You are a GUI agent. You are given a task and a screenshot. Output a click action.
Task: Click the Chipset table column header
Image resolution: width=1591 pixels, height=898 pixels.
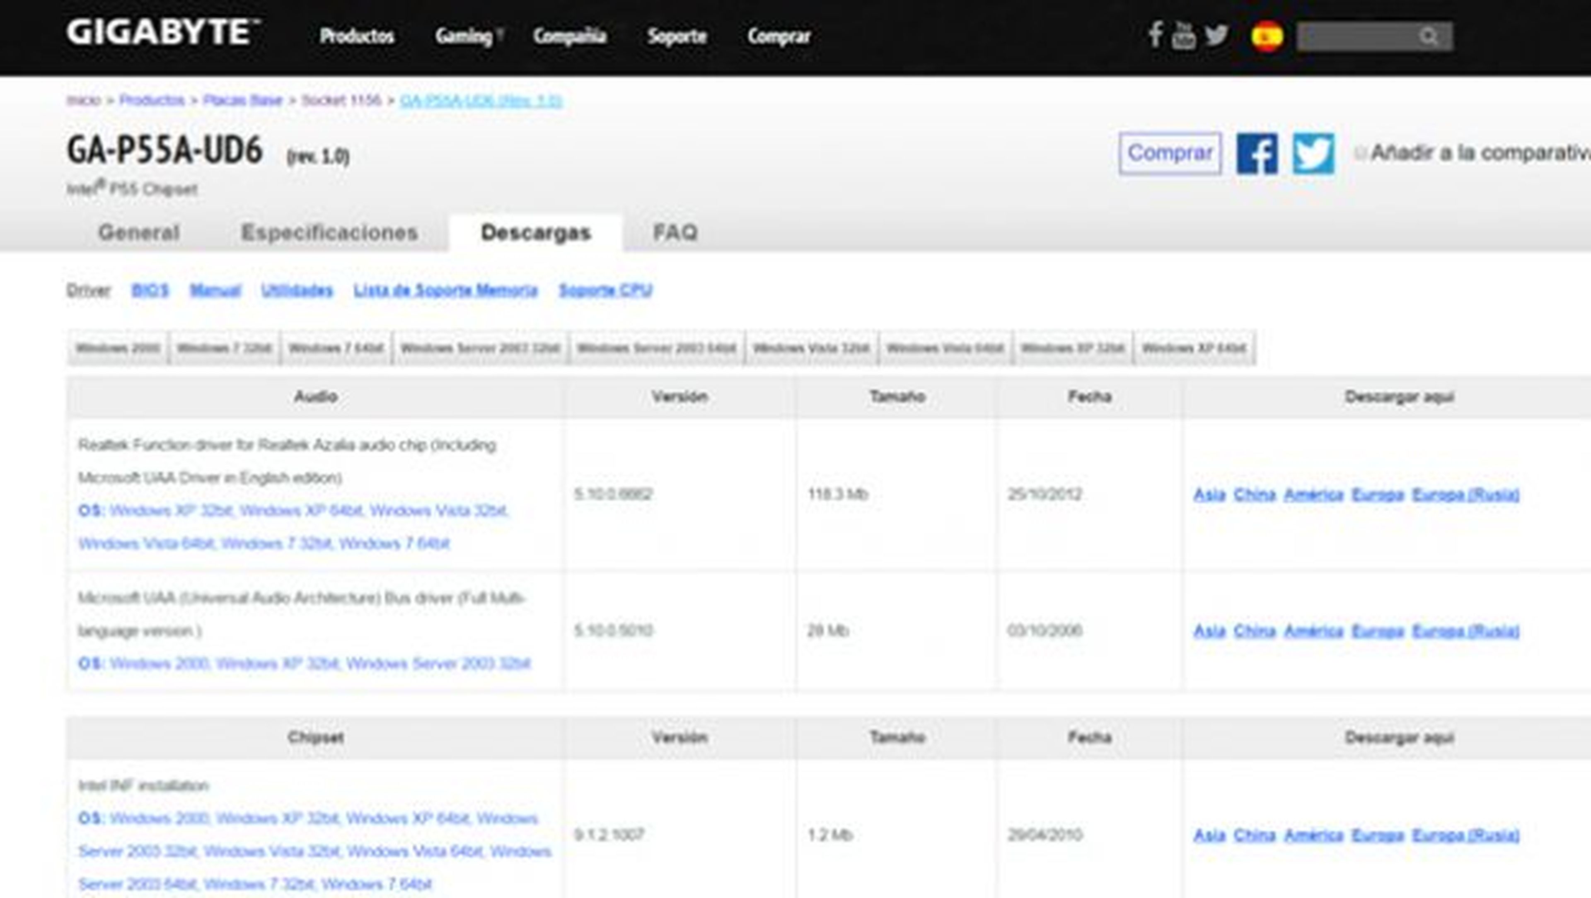point(315,737)
